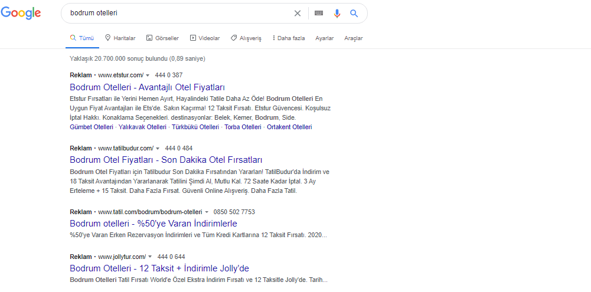Click the Google logo
Viewport: 591px width, 292px height.
[21, 13]
